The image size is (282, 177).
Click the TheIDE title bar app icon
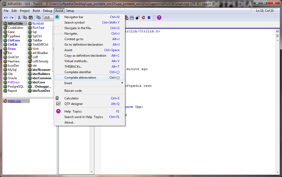(x=4, y=4)
